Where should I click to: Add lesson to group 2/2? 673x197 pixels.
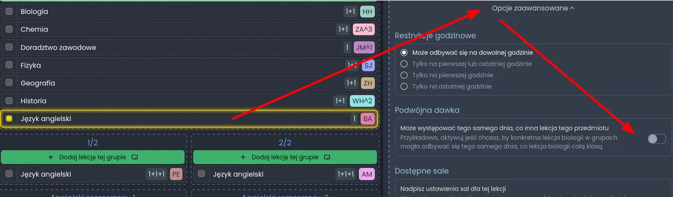(285, 157)
